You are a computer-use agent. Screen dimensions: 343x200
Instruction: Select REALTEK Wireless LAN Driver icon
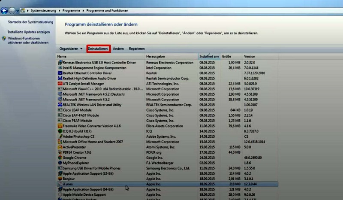(x=60, y=105)
